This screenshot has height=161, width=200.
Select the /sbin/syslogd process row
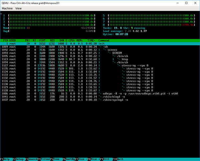100,100
